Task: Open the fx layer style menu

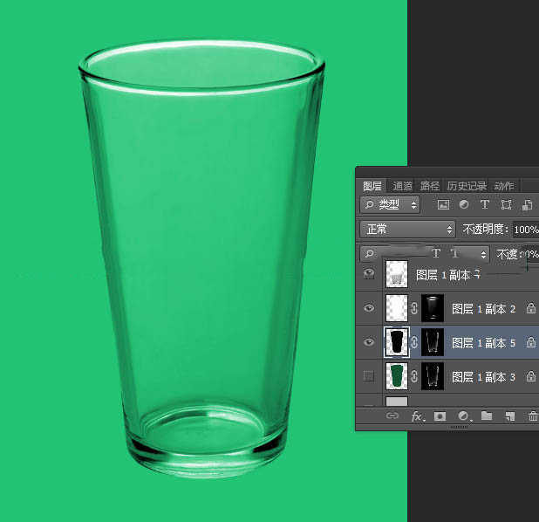Action: (x=417, y=417)
